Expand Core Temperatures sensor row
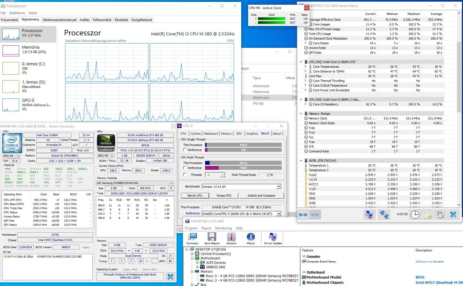This screenshot has width=463, height=286. 306,67
